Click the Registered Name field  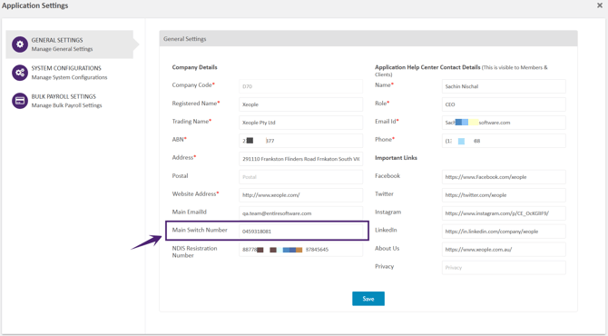click(301, 104)
